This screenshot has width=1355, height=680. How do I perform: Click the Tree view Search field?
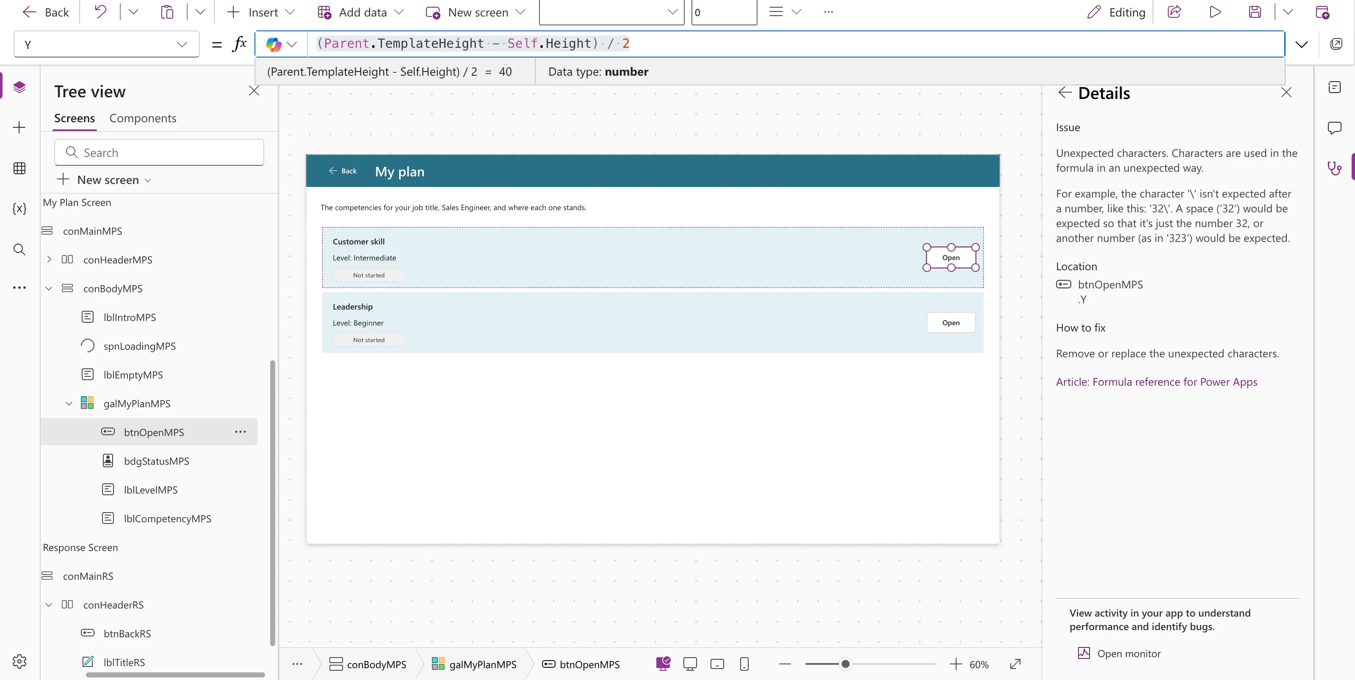(x=159, y=152)
